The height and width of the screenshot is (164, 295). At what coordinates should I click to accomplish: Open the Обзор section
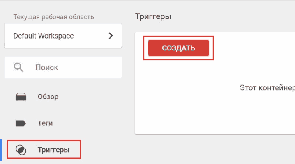click(48, 97)
